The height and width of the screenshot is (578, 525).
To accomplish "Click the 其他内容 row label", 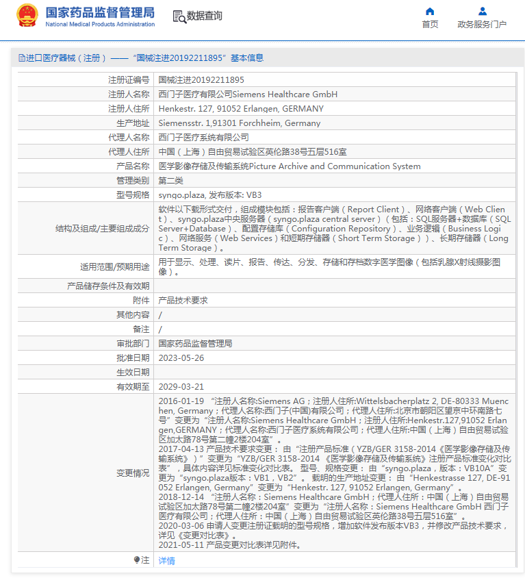I will coord(133,315).
